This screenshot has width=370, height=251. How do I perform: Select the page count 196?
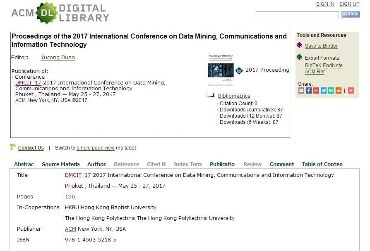click(70, 196)
